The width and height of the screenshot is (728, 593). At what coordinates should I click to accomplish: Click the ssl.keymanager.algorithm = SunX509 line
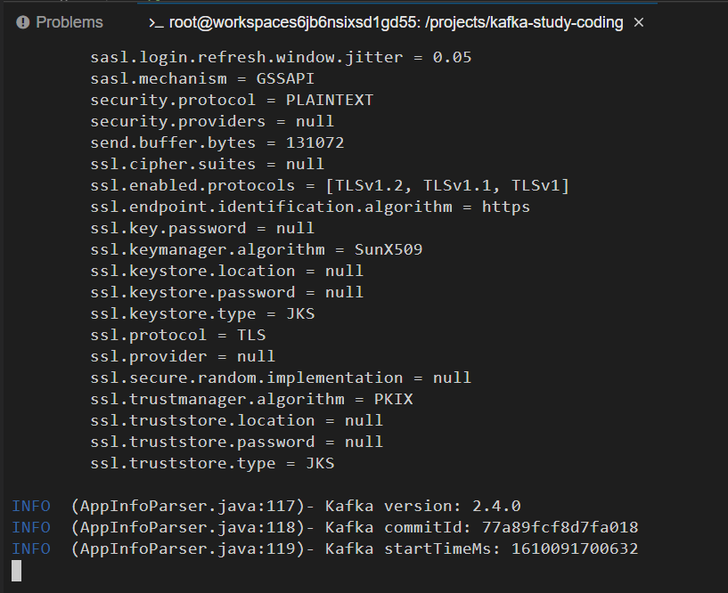point(257,249)
